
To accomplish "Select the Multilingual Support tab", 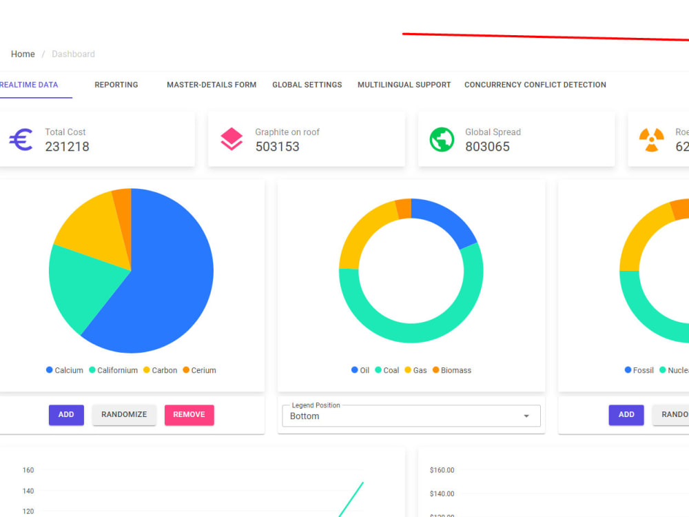I will tap(404, 85).
